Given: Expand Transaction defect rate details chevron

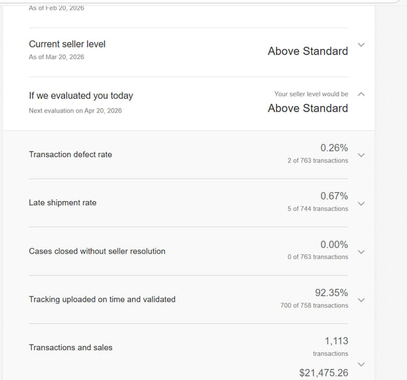Looking at the screenshot, I should coord(362,155).
